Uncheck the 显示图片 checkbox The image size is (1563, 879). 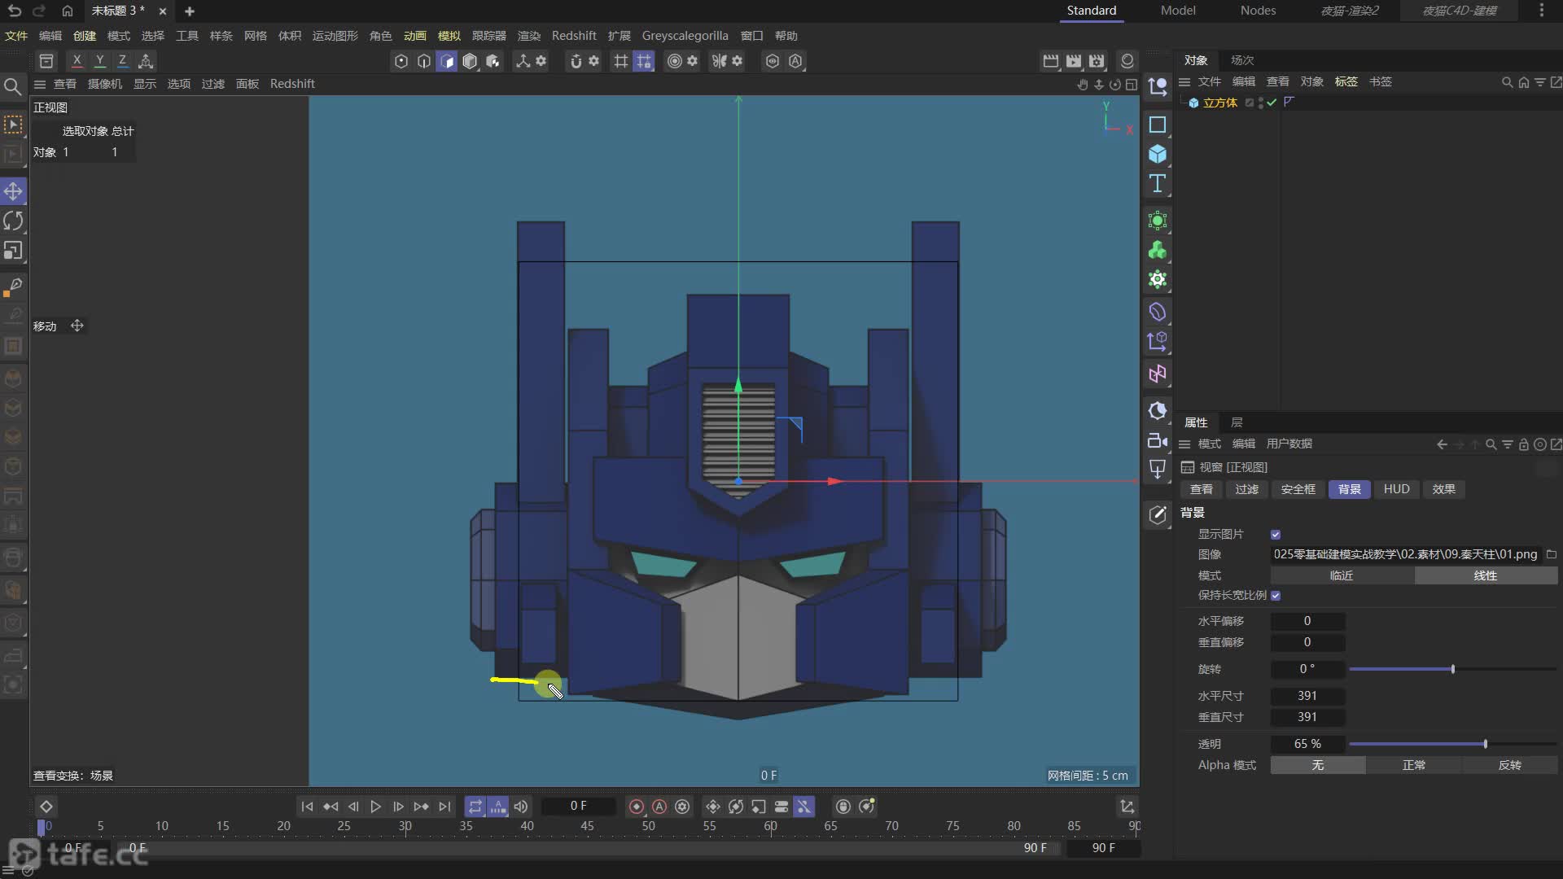pos(1276,535)
